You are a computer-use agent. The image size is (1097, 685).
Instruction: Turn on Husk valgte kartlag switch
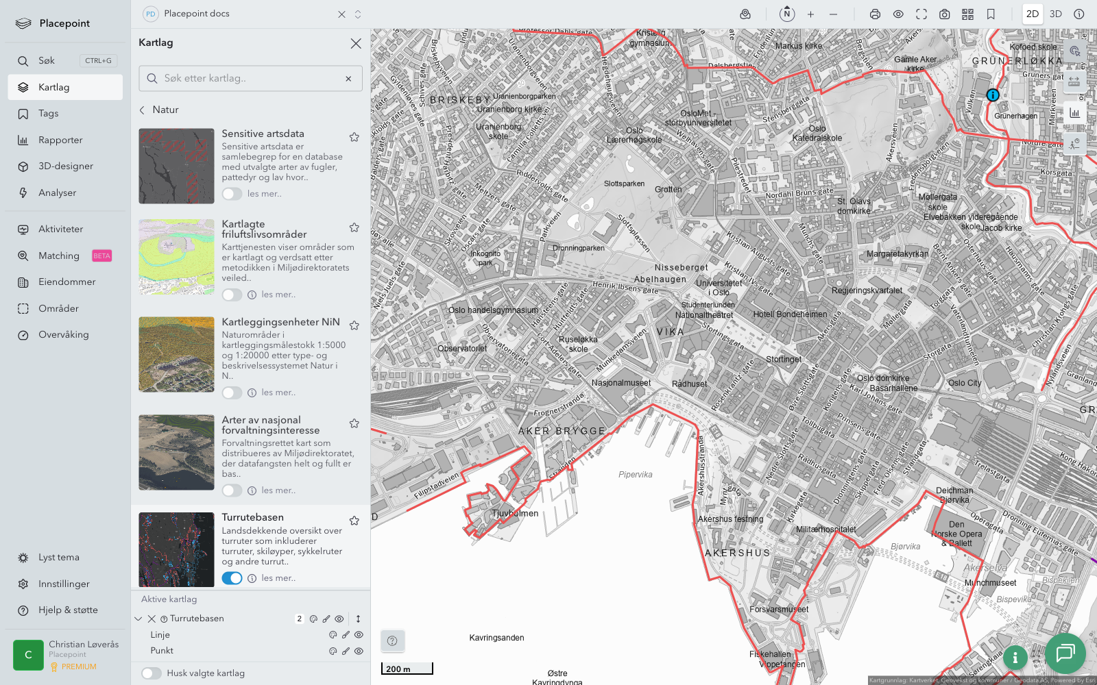click(x=152, y=673)
